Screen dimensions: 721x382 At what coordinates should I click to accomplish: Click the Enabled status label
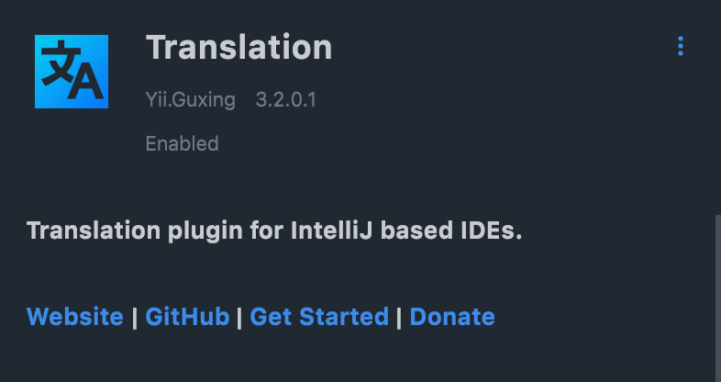[x=182, y=143]
